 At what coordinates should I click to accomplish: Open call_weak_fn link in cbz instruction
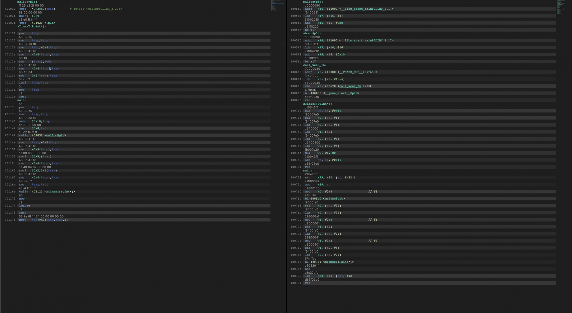[350, 86]
